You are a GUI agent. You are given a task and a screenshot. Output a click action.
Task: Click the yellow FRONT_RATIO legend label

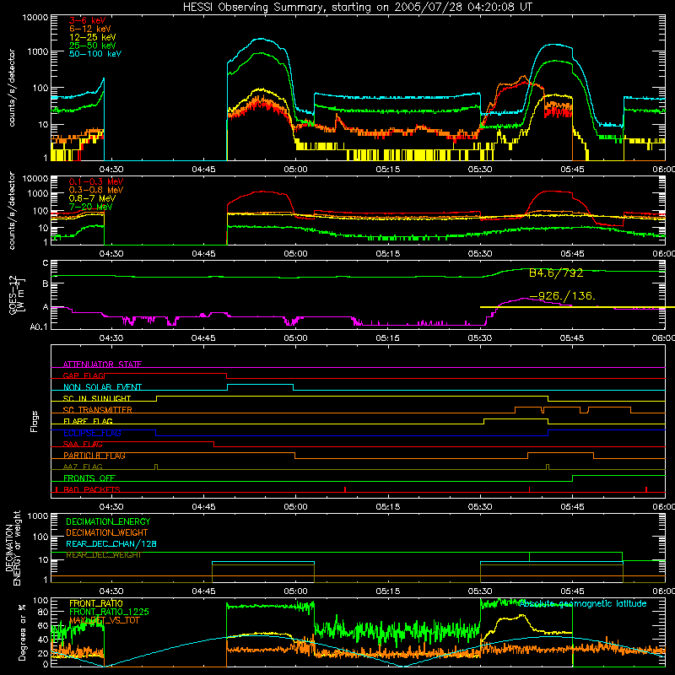[96, 603]
